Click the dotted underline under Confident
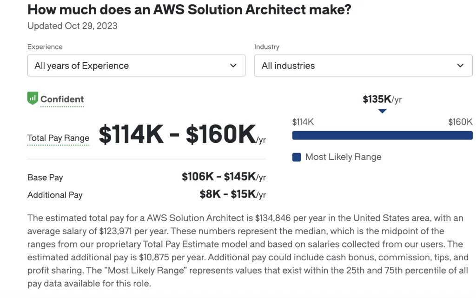Screen dimensions: 476x298 (x=62, y=106)
